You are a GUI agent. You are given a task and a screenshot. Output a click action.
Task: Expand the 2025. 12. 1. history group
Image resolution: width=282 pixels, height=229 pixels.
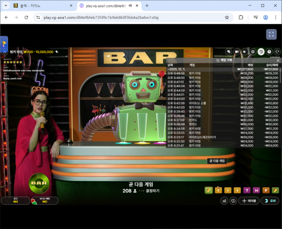179,69
